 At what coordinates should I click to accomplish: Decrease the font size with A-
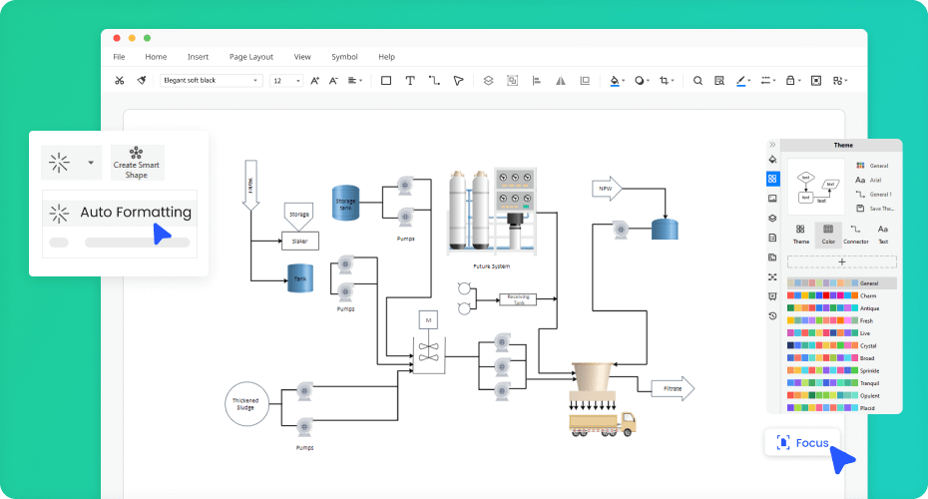pyautogui.click(x=333, y=81)
